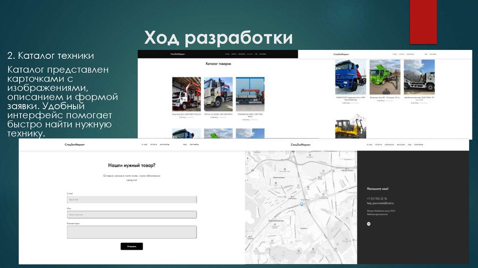Open FAQ in the request form page header

(185, 145)
